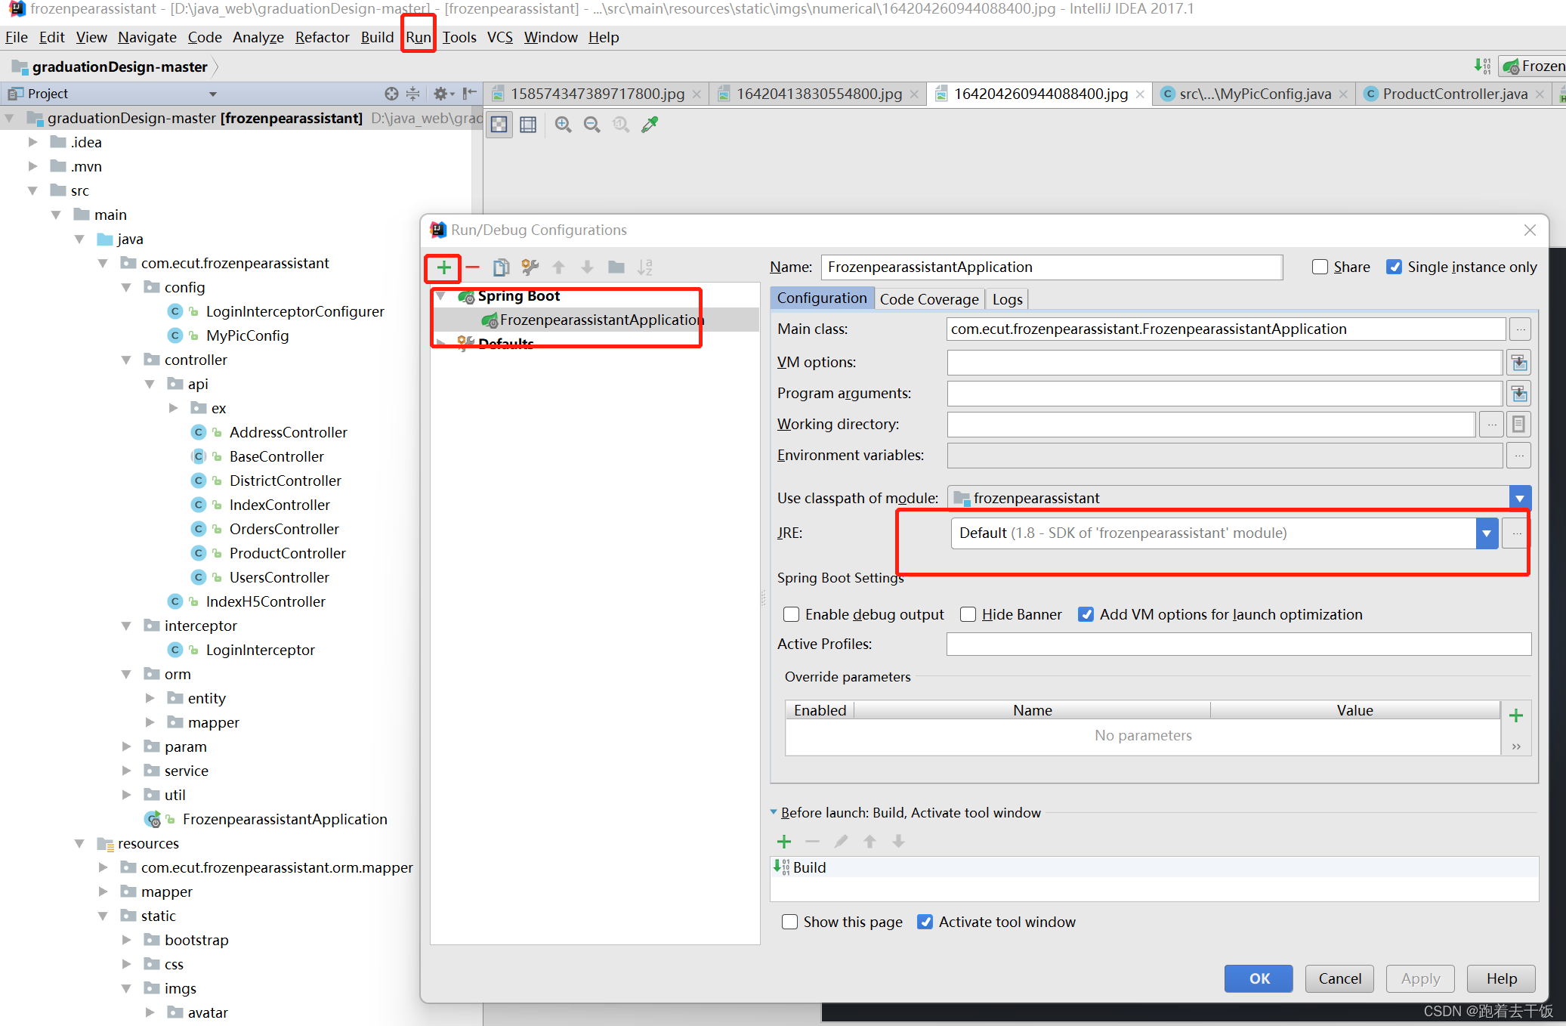This screenshot has height=1026, width=1566.
Task: Activate the color picker eyedropper
Action: (650, 125)
